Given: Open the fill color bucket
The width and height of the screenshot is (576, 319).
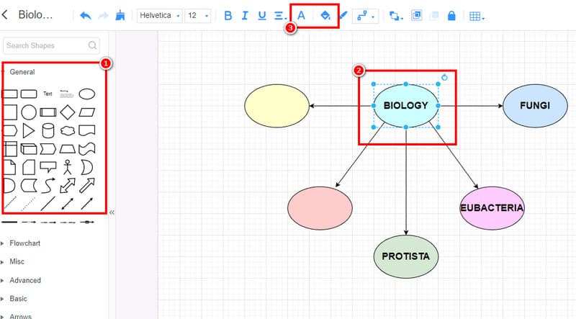Looking at the screenshot, I should click(x=325, y=15).
